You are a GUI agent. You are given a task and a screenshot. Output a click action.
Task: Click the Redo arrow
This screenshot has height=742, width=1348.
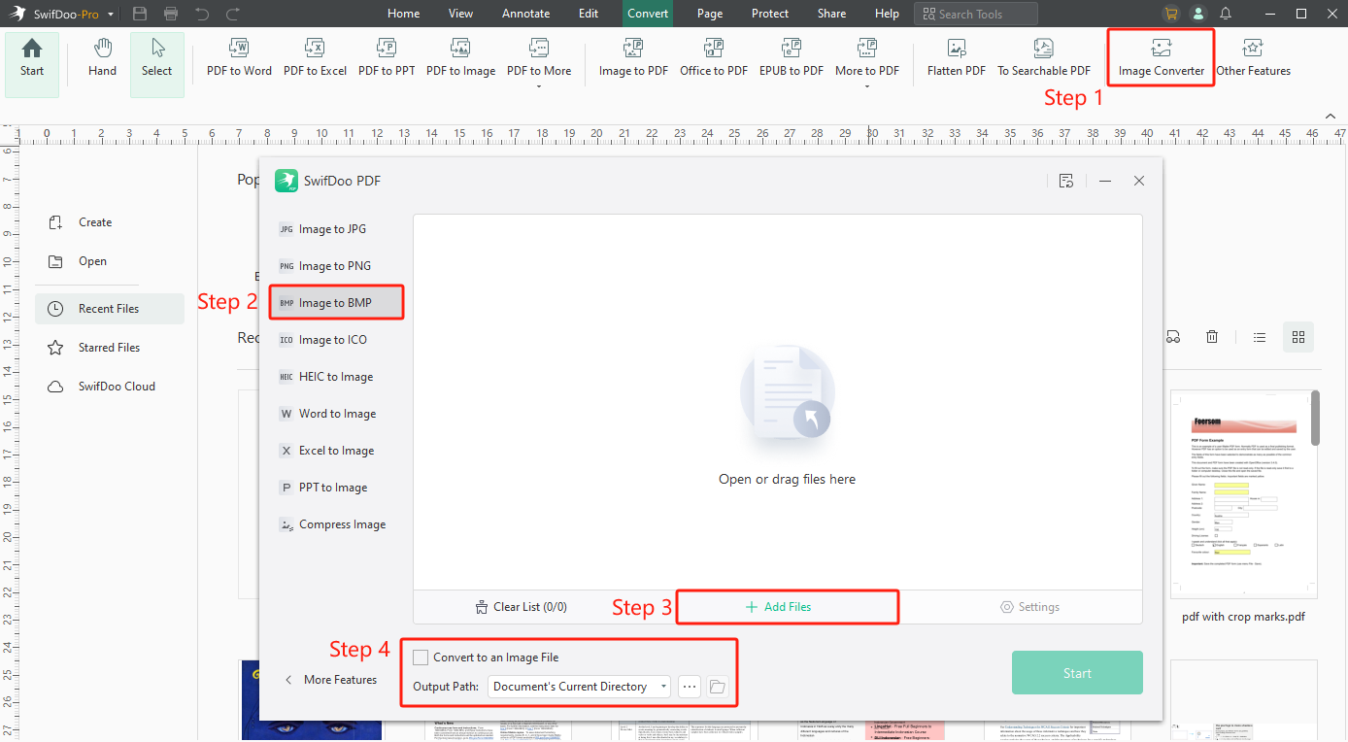pyautogui.click(x=232, y=14)
